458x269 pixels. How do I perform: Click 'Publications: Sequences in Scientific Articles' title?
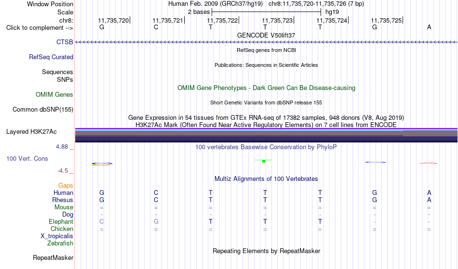coord(266,65)
